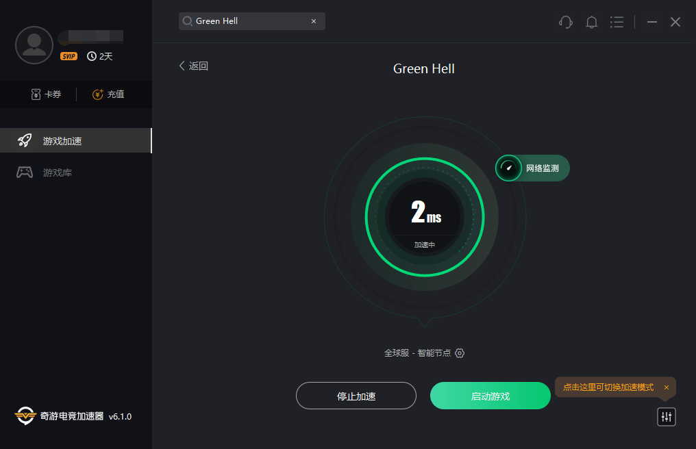
Task: Open the list menu icon
Action: 617,22
